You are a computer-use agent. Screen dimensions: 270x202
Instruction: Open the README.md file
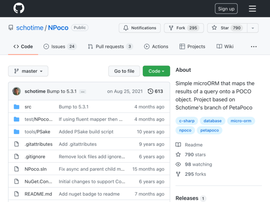point(38,194)
